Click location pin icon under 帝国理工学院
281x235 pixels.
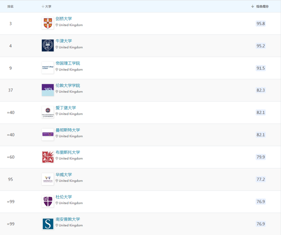pyautogui.click(x=57, y=69)
